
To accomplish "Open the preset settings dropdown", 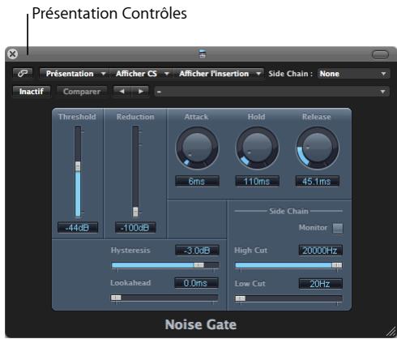I will tap(272, 92).
